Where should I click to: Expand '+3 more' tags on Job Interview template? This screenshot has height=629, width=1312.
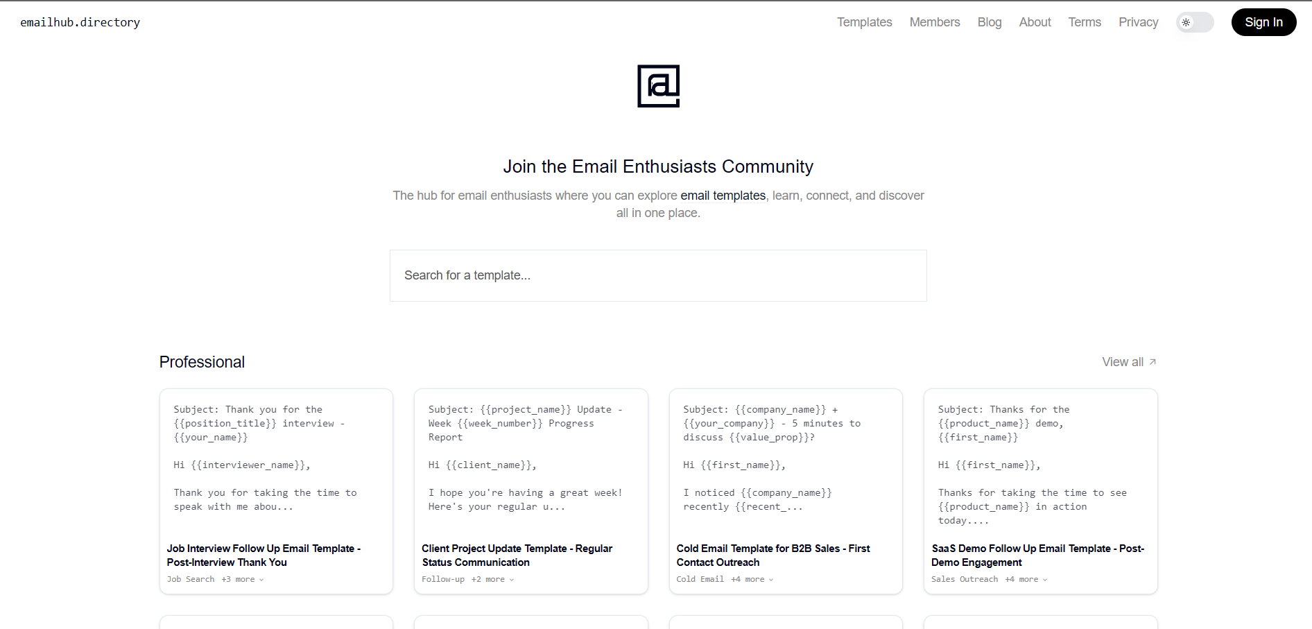[242, 579]
